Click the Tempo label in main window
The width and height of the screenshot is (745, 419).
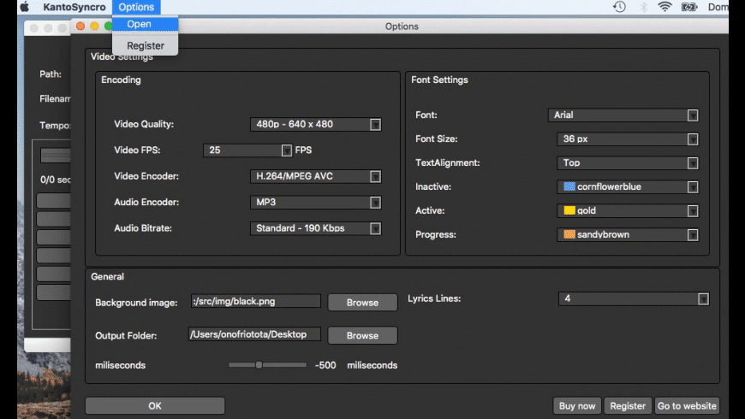pos(55,126)
